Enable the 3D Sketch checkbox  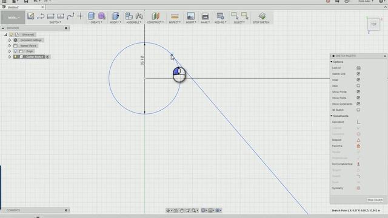358,110
